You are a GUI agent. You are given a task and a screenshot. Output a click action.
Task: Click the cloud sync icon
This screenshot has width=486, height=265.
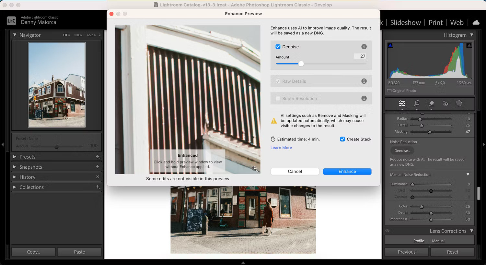[476, 22]
